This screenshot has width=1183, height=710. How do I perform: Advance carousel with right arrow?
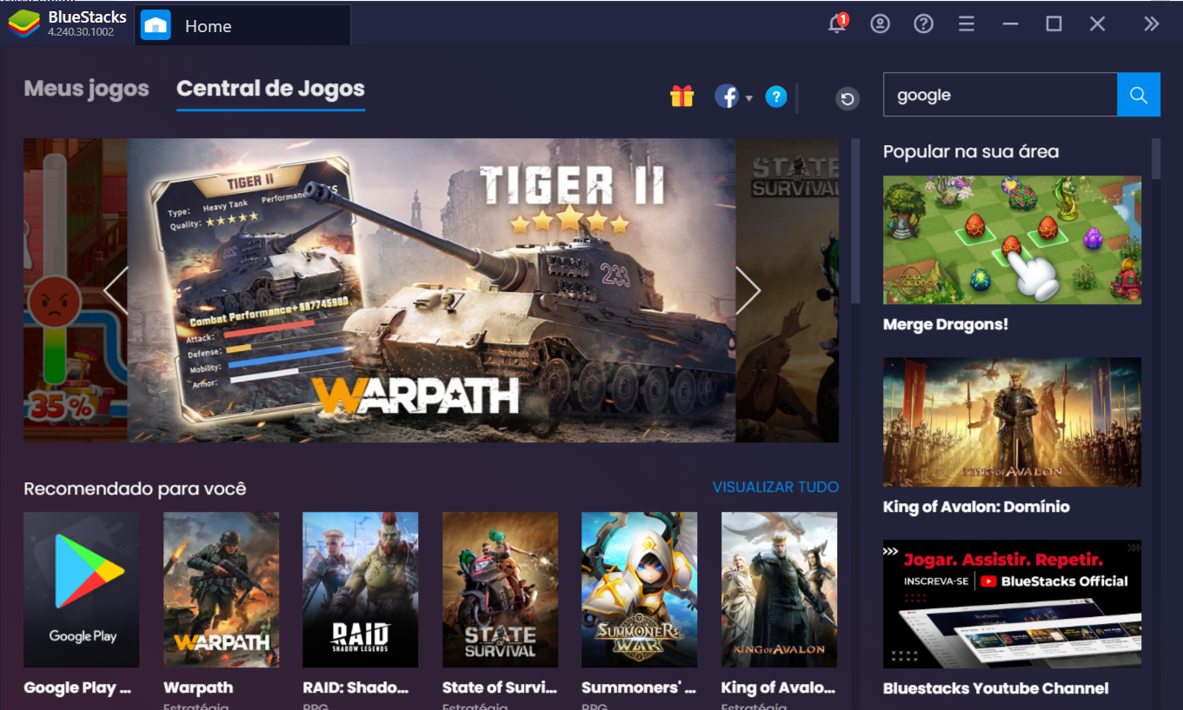(748, 290)
